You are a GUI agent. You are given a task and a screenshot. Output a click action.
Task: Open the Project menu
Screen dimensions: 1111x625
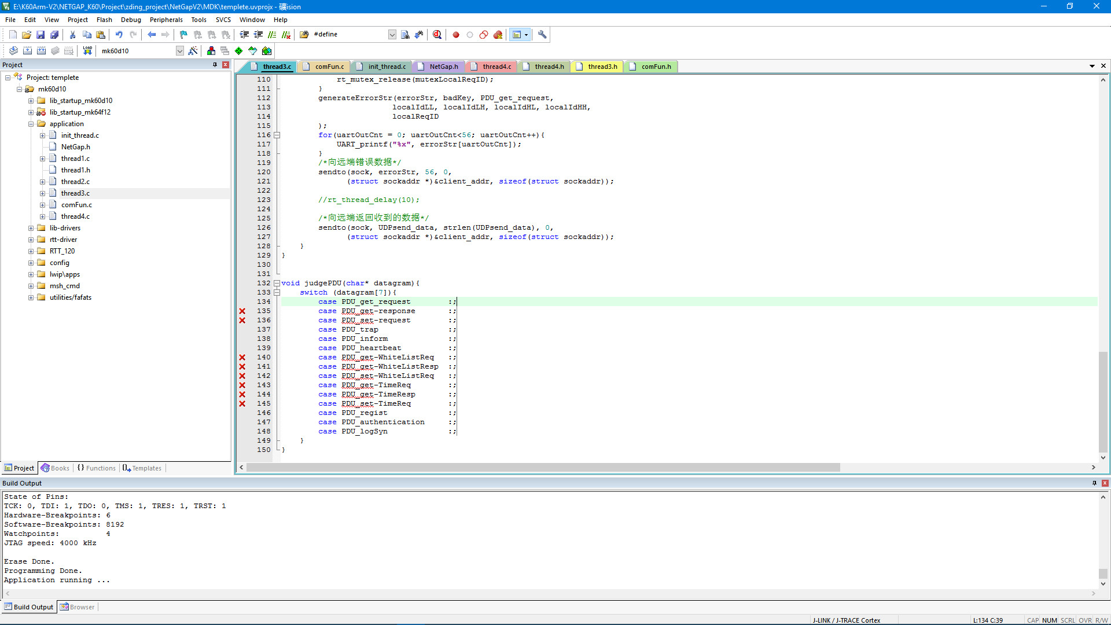click(x=78, y=20)
